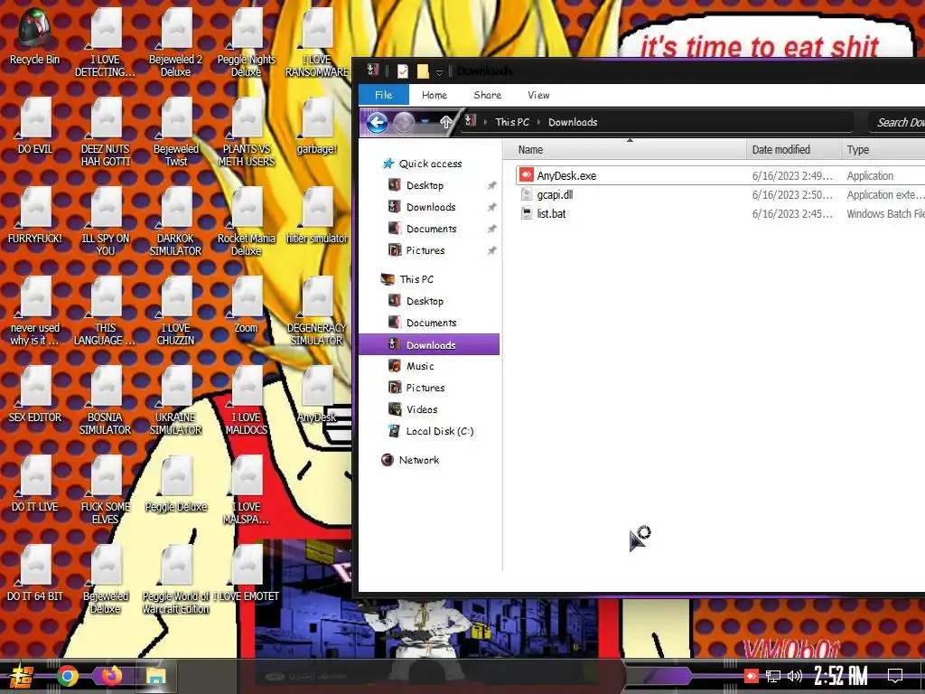The image size is (925, 694).
Task: Select the AnyDesk desktop shortcut
Action: coord(317,395)
